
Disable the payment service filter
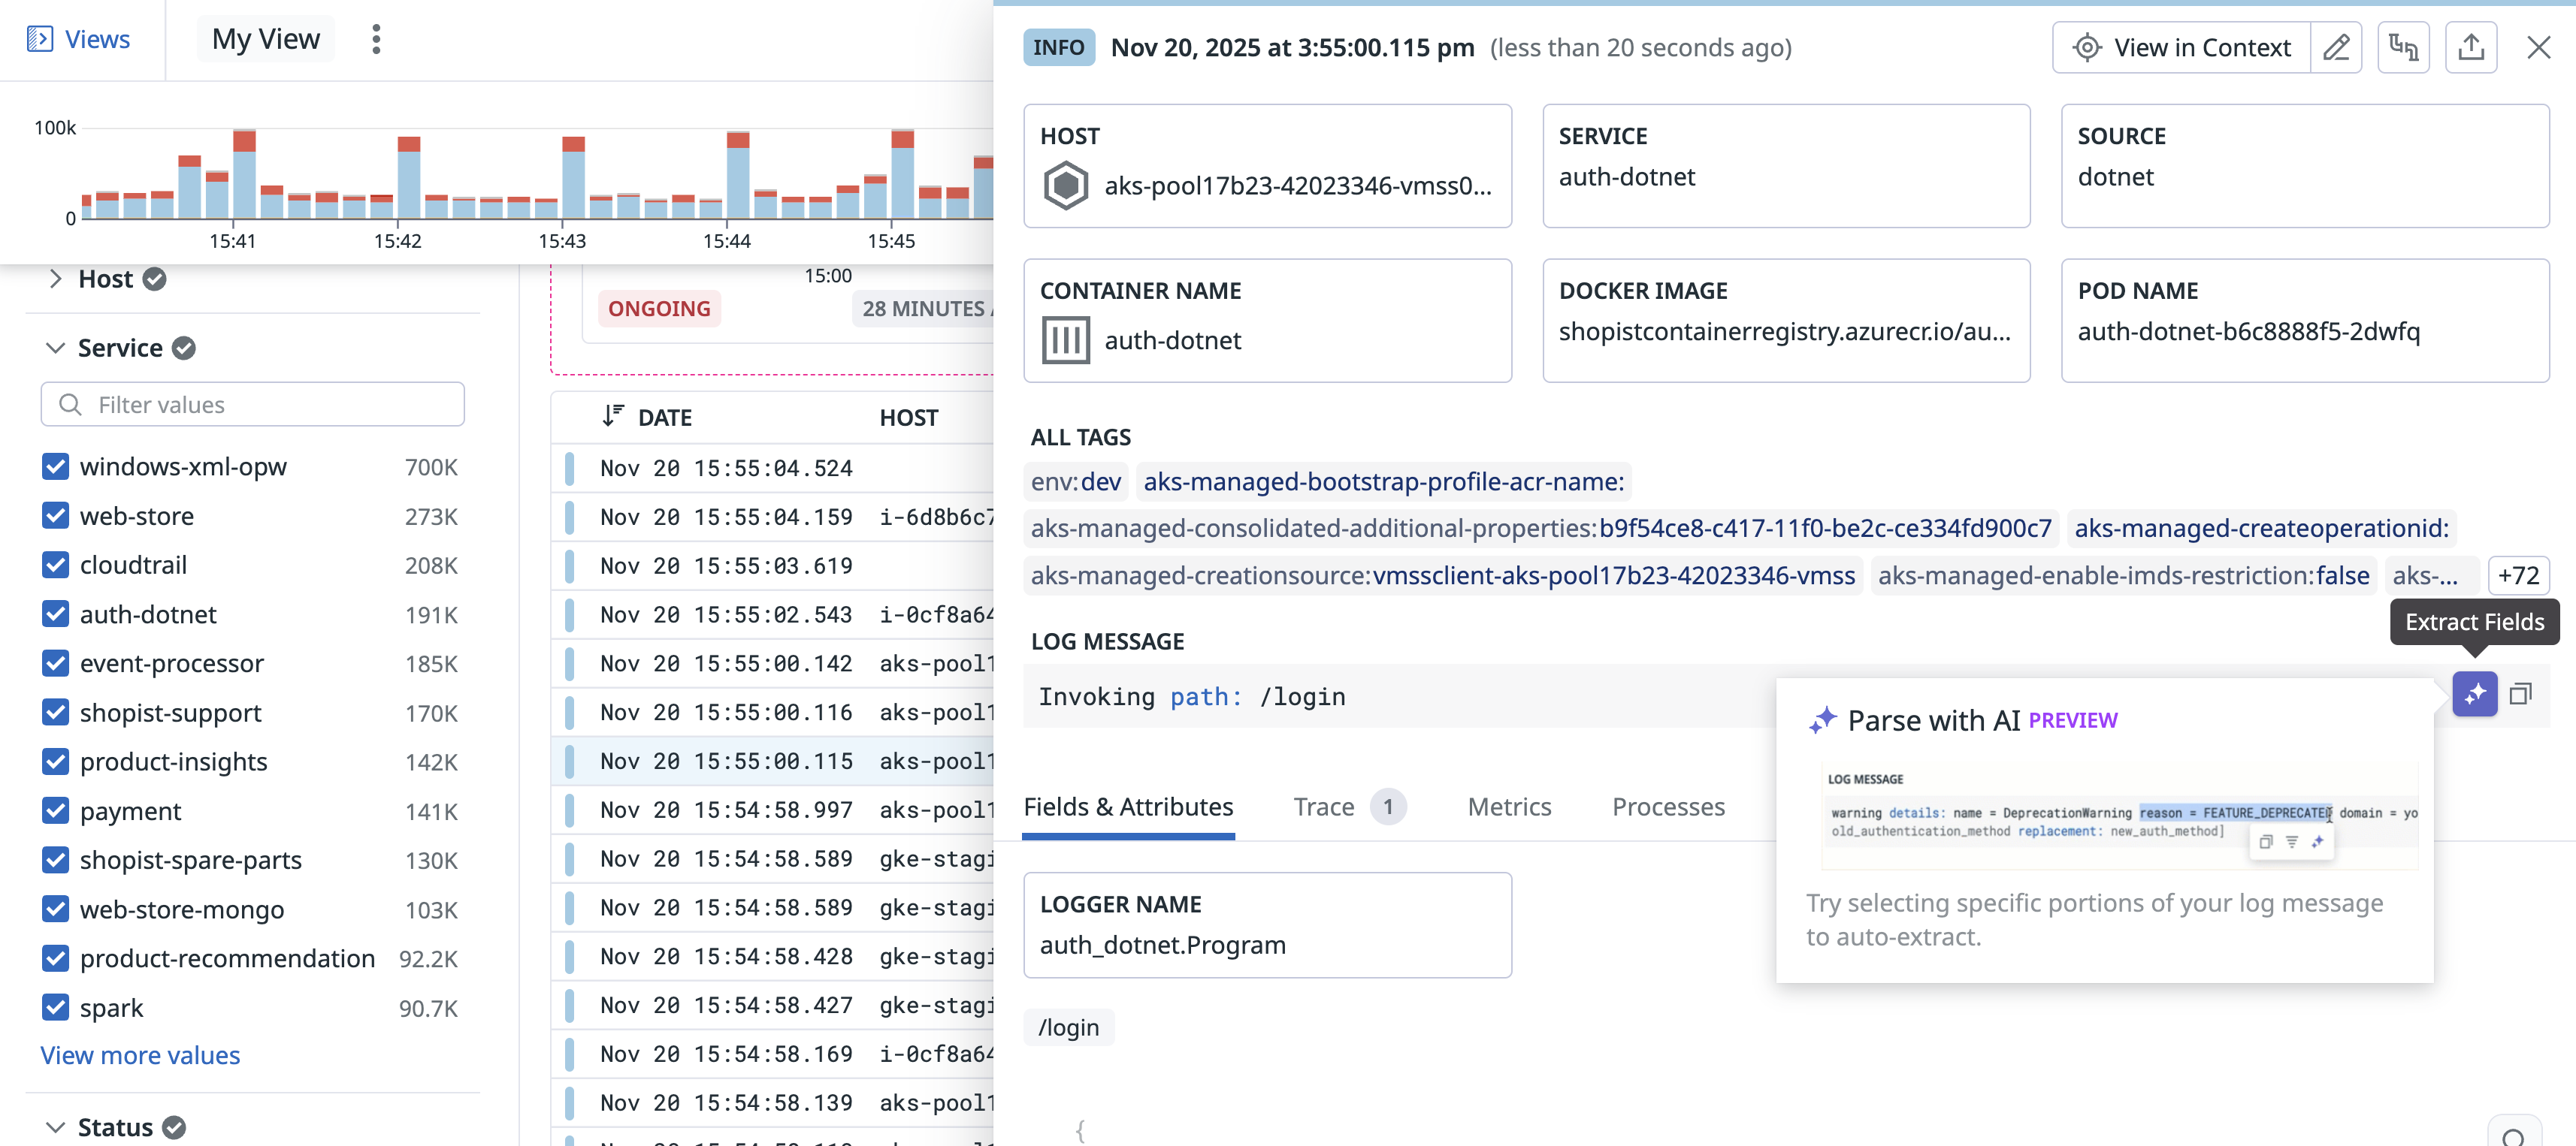(x=56, y=811)
